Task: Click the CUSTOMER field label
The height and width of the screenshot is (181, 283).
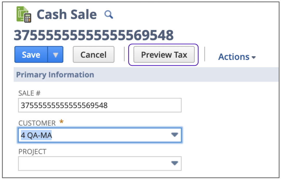Action: coord(37,123)
